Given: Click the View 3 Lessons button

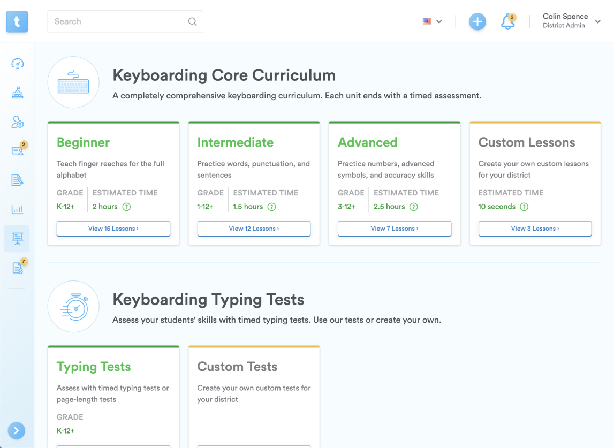Looking at the screenshot, I should [535, 229].
